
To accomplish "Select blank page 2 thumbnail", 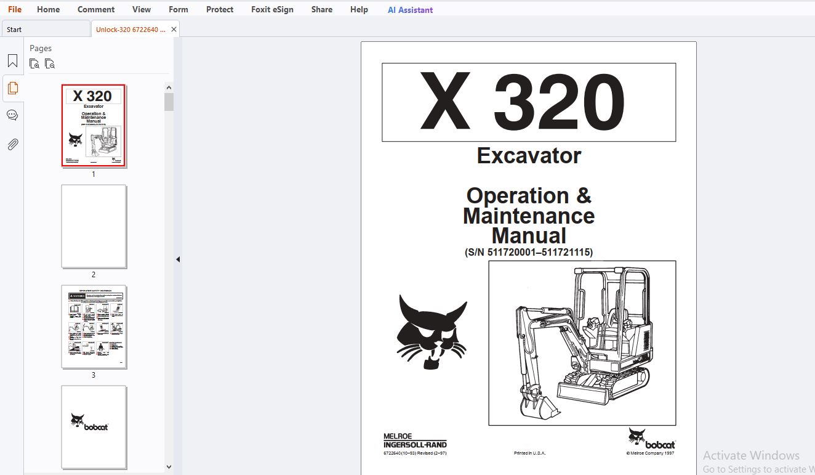I will (x=94, y=226).
